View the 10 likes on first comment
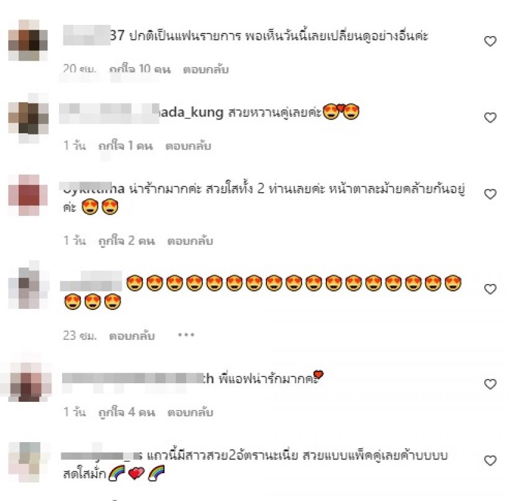Image resolution: width=509 pixels, height=501 pixels. [x=140, y=69]
